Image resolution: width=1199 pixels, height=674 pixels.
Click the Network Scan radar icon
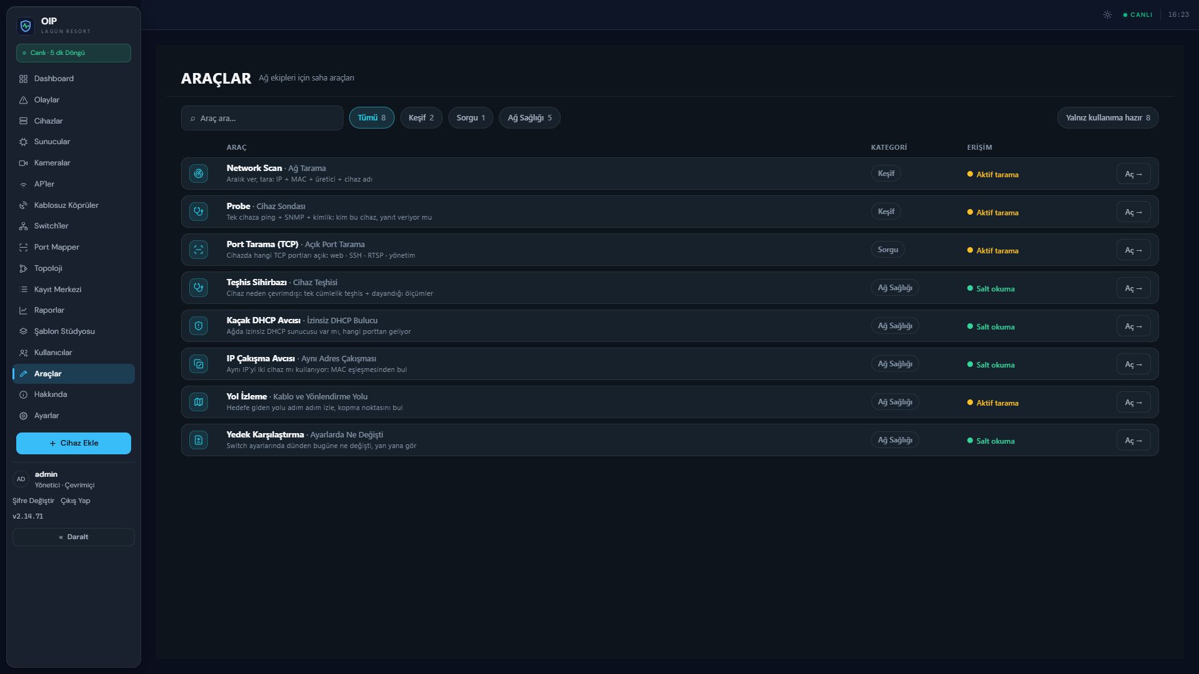[199, 173]
